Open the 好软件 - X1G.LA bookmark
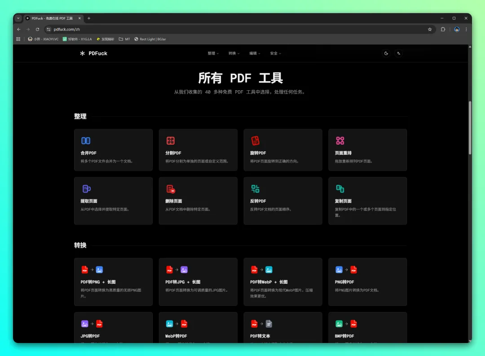 [x=77, y=39]
